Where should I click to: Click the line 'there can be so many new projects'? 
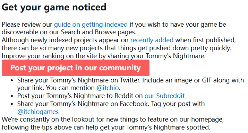pos(117,48)
